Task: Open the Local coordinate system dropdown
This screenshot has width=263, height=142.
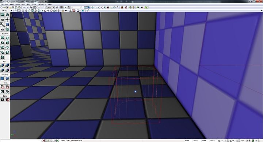Action: (x=50, y=8)
